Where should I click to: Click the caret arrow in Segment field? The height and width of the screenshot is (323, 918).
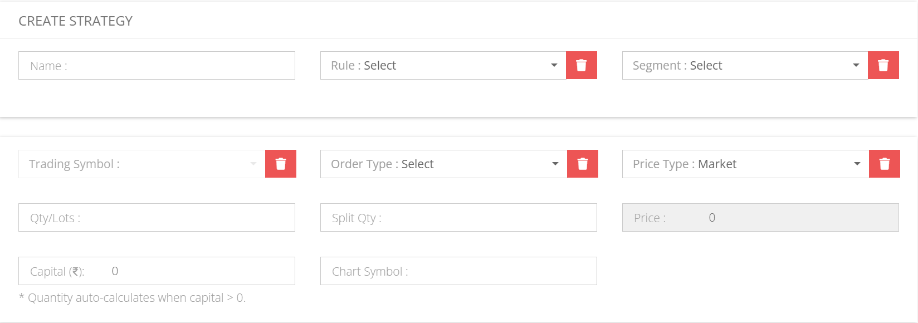tap(856, 65)
